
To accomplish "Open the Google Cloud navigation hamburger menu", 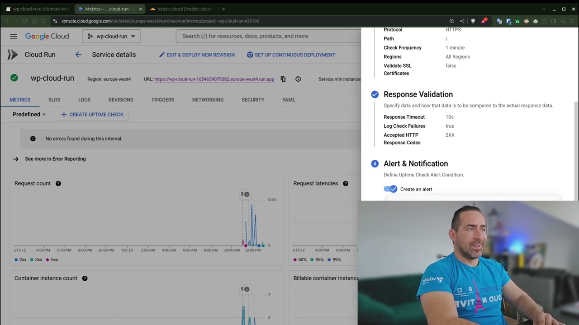I will [14, 36].
